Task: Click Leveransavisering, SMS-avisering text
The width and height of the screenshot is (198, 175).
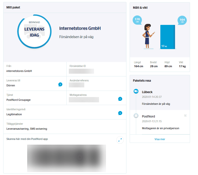Action: 27,129
